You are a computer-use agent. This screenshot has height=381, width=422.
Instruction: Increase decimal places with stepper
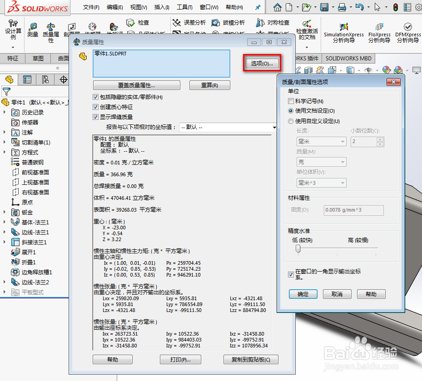click(380, 139)
